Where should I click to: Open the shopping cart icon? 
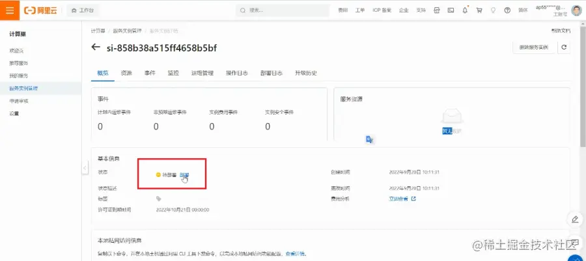click(x=479, y=10)
